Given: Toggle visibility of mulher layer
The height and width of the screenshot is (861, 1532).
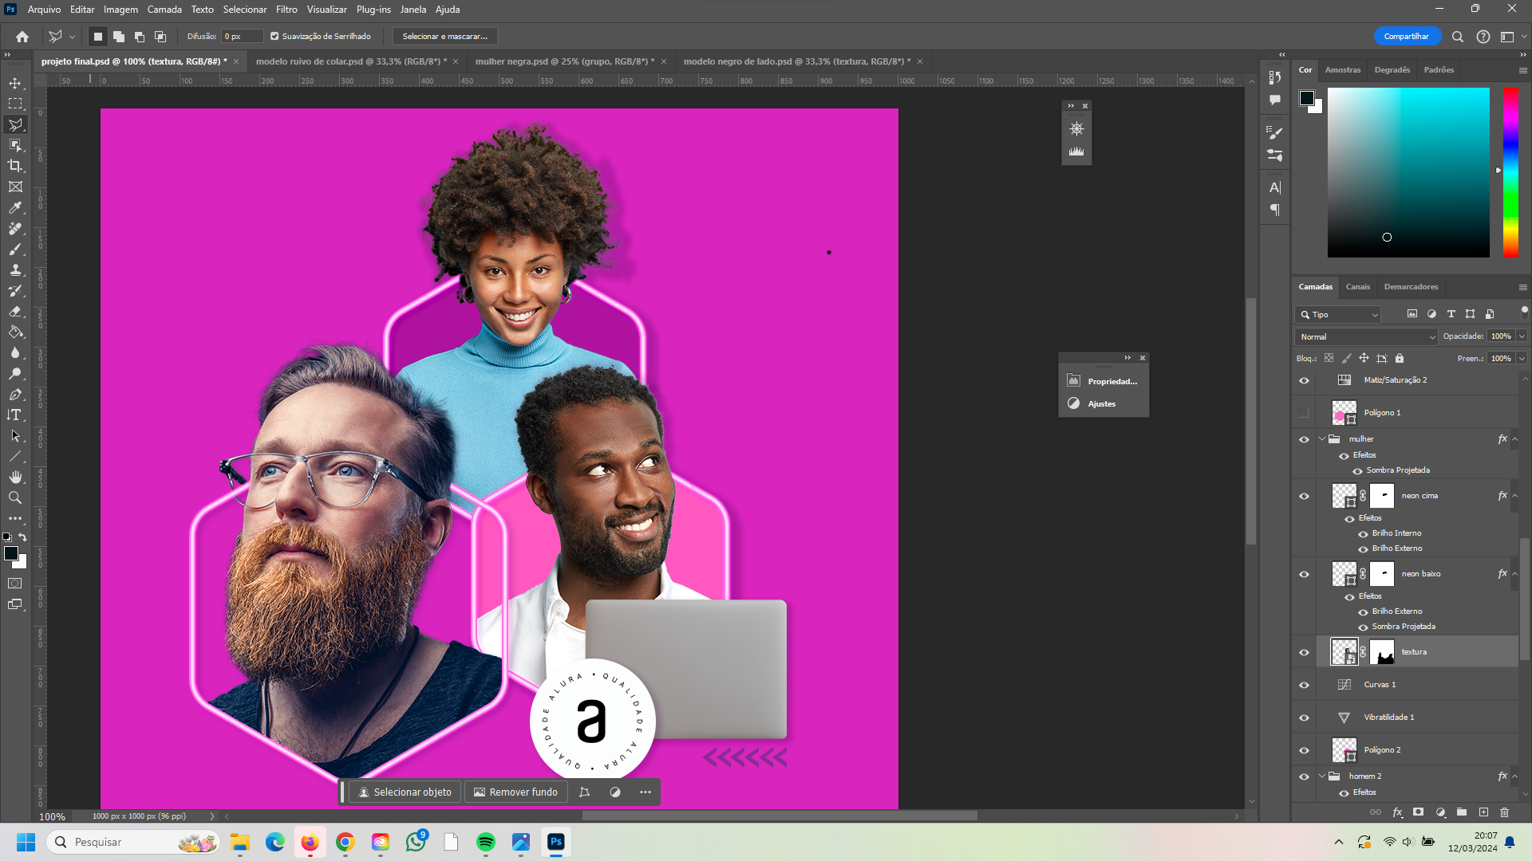Looking at the screenshot, I should (1305, 438).
